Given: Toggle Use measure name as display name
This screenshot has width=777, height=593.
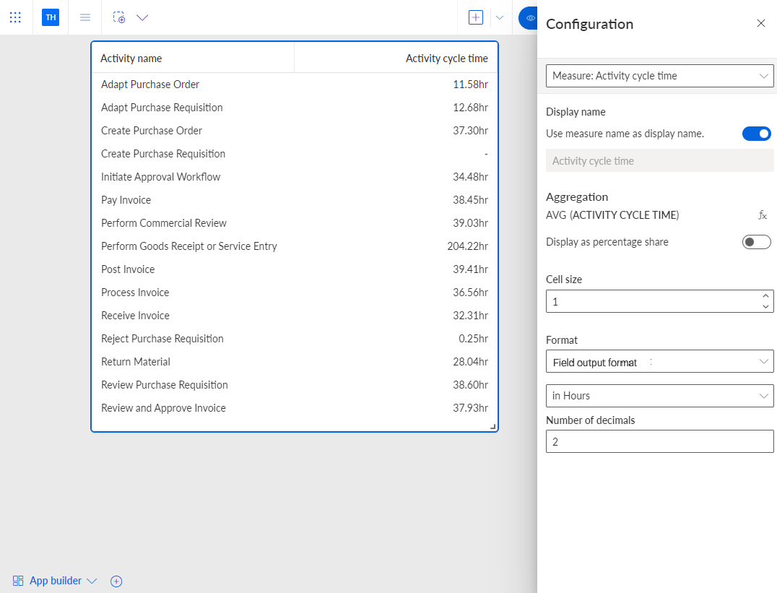Looking at the screenshot, I should point(756,134).
